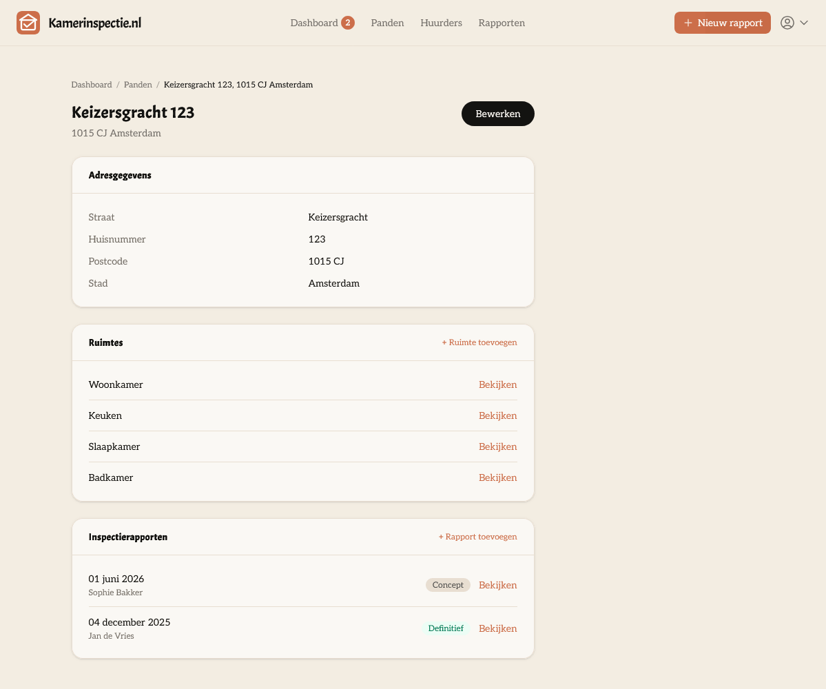The image size is (826, 689).
Task: View the 01 juni 2026 report
Action: coord(498,585)
